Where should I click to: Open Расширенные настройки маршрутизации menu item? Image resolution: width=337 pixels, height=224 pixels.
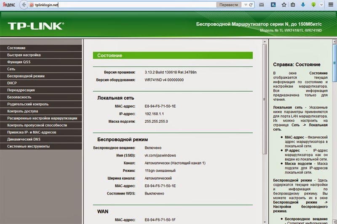(41, 119)
